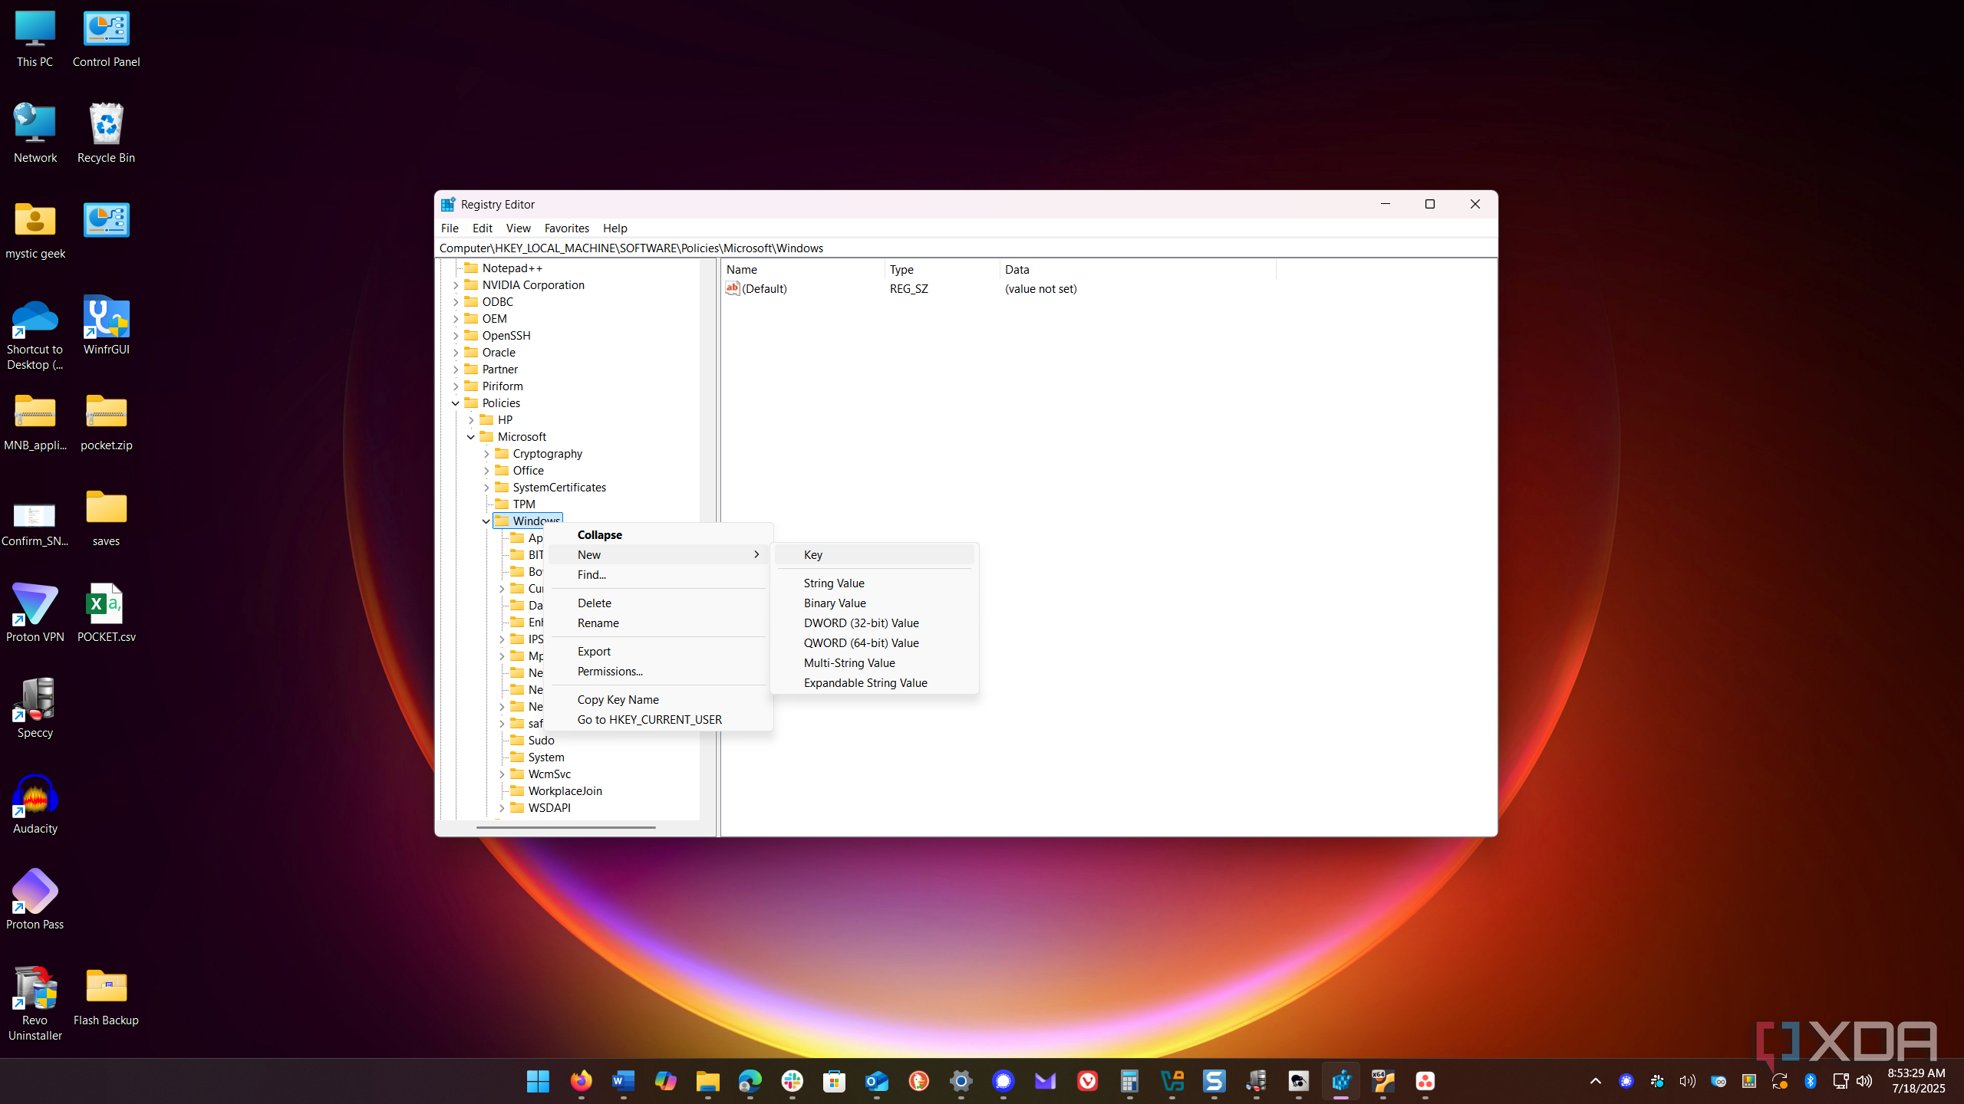Open the Edit menu
This screenshot has width=1964, height=1104.
click(x=482, y=228)
